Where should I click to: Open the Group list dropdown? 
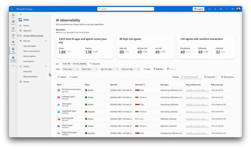pyautogui.click(x=211, y=77)
